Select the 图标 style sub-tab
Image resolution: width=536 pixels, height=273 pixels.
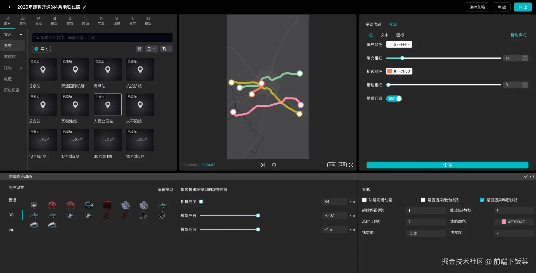(x=400, y=35)
